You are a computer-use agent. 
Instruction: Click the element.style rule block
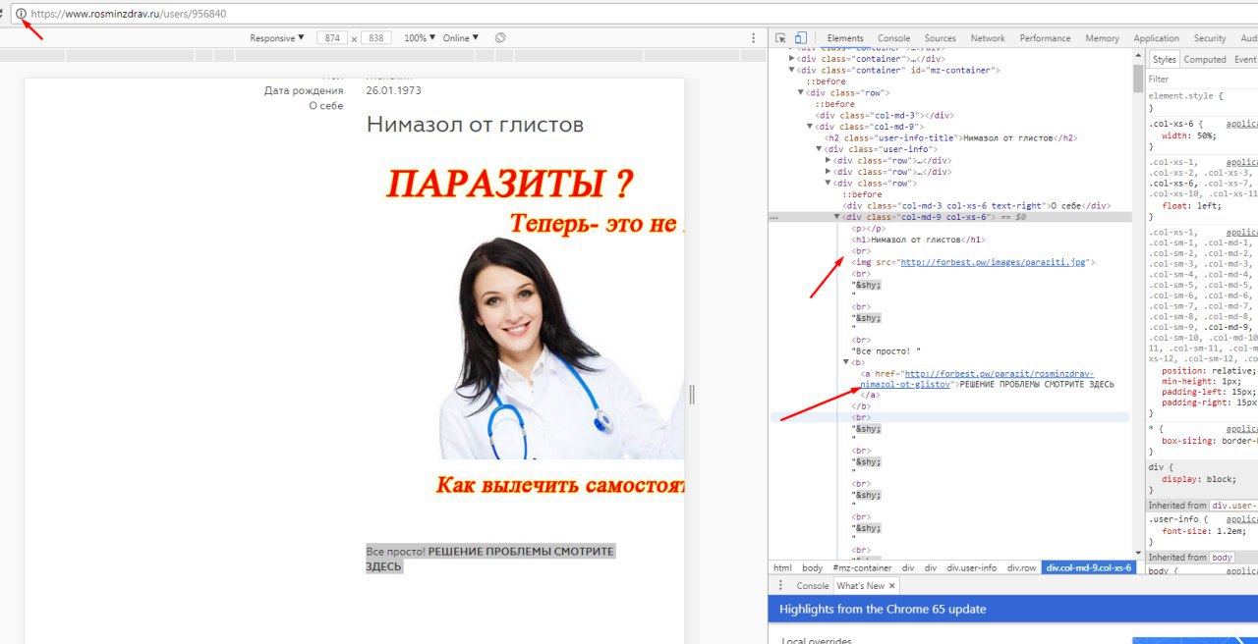[x=1203, y=102]
